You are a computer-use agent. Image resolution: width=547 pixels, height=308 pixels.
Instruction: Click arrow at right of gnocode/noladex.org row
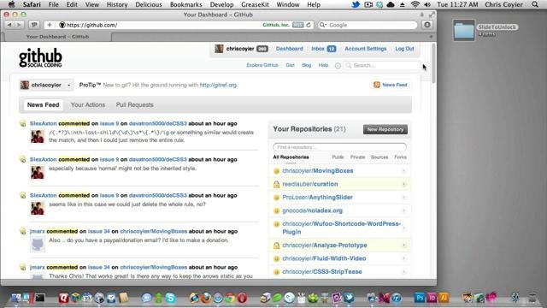(404, 210)
